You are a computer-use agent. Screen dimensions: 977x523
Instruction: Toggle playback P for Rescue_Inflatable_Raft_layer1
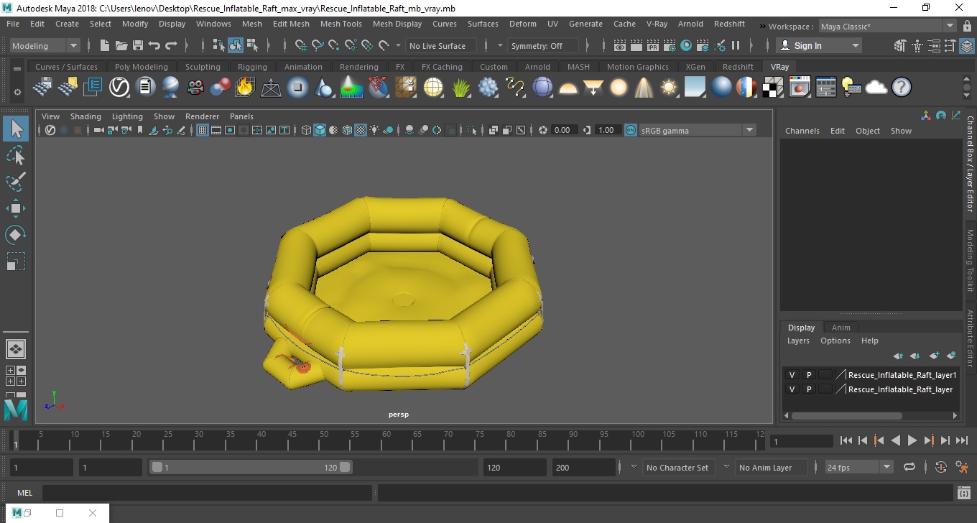pyautogui.click(x=809, y=375)
